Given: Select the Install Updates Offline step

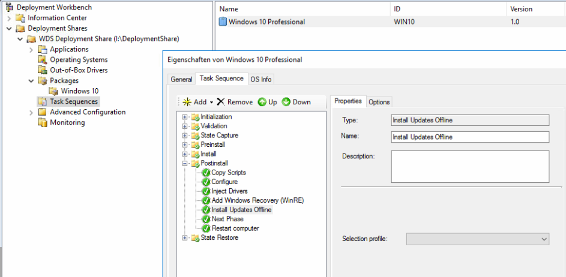Looking at the screenshot, I should tap(241, 210).
